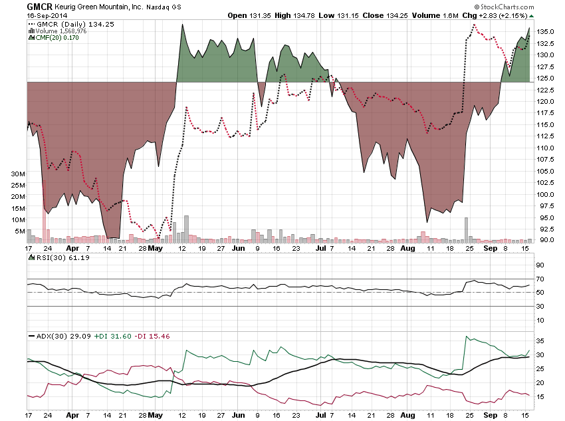Click the Jul label on main chart axis
Image resolution: width=565 pixels, height=421 pixels.
click(x=320, y=248)
